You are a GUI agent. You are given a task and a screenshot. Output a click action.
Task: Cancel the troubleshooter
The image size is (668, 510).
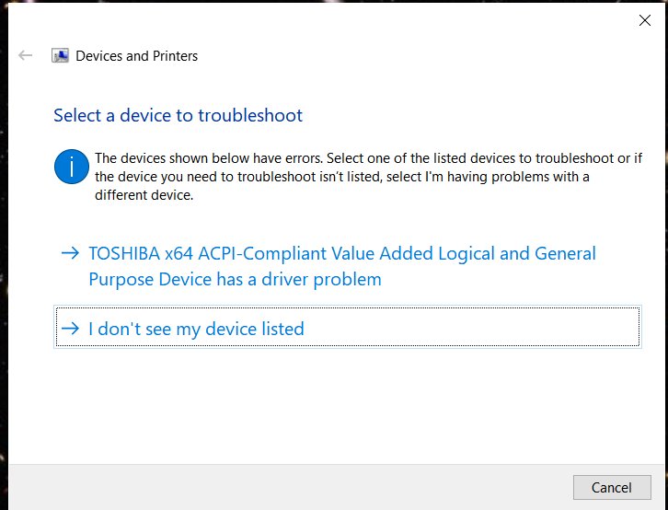612,487
